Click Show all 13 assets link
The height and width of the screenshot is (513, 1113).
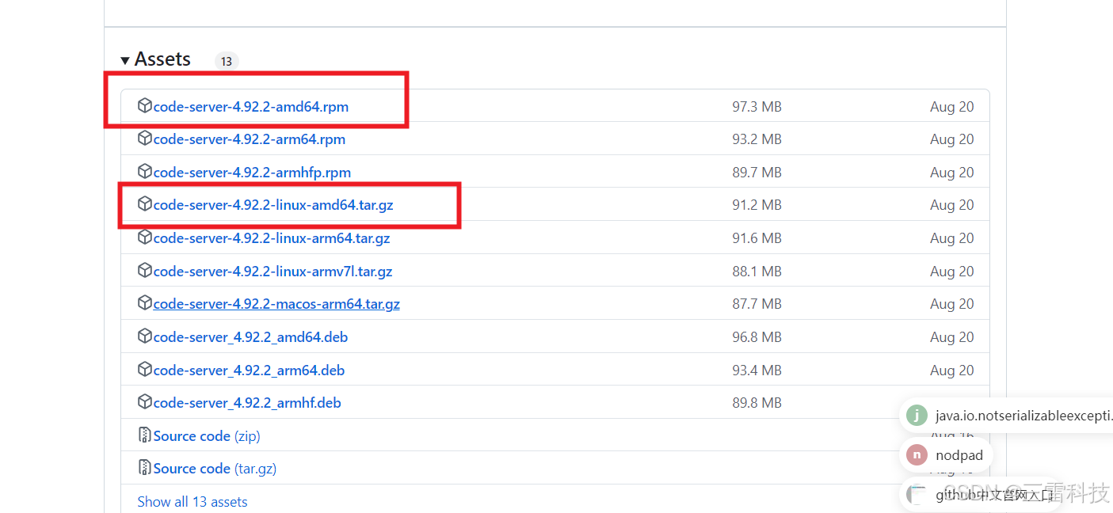click(192, 502)
